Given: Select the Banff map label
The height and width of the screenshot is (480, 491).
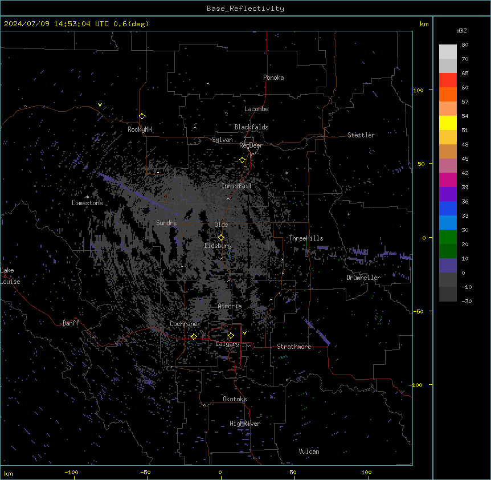Looking at the screenshot, I should pyautogui.click(x=71, y=323).
